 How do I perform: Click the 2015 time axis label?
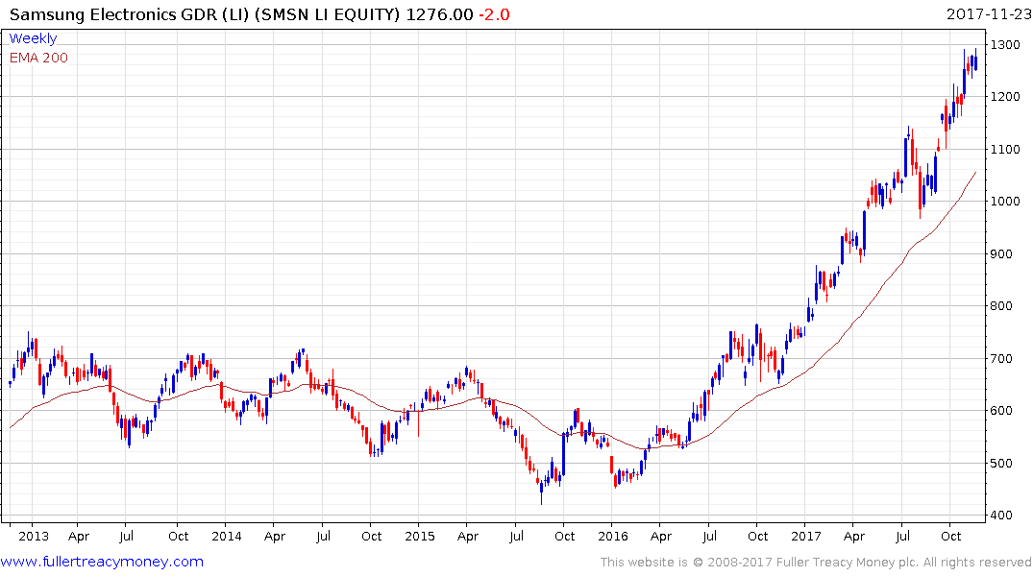click(420, 536)
